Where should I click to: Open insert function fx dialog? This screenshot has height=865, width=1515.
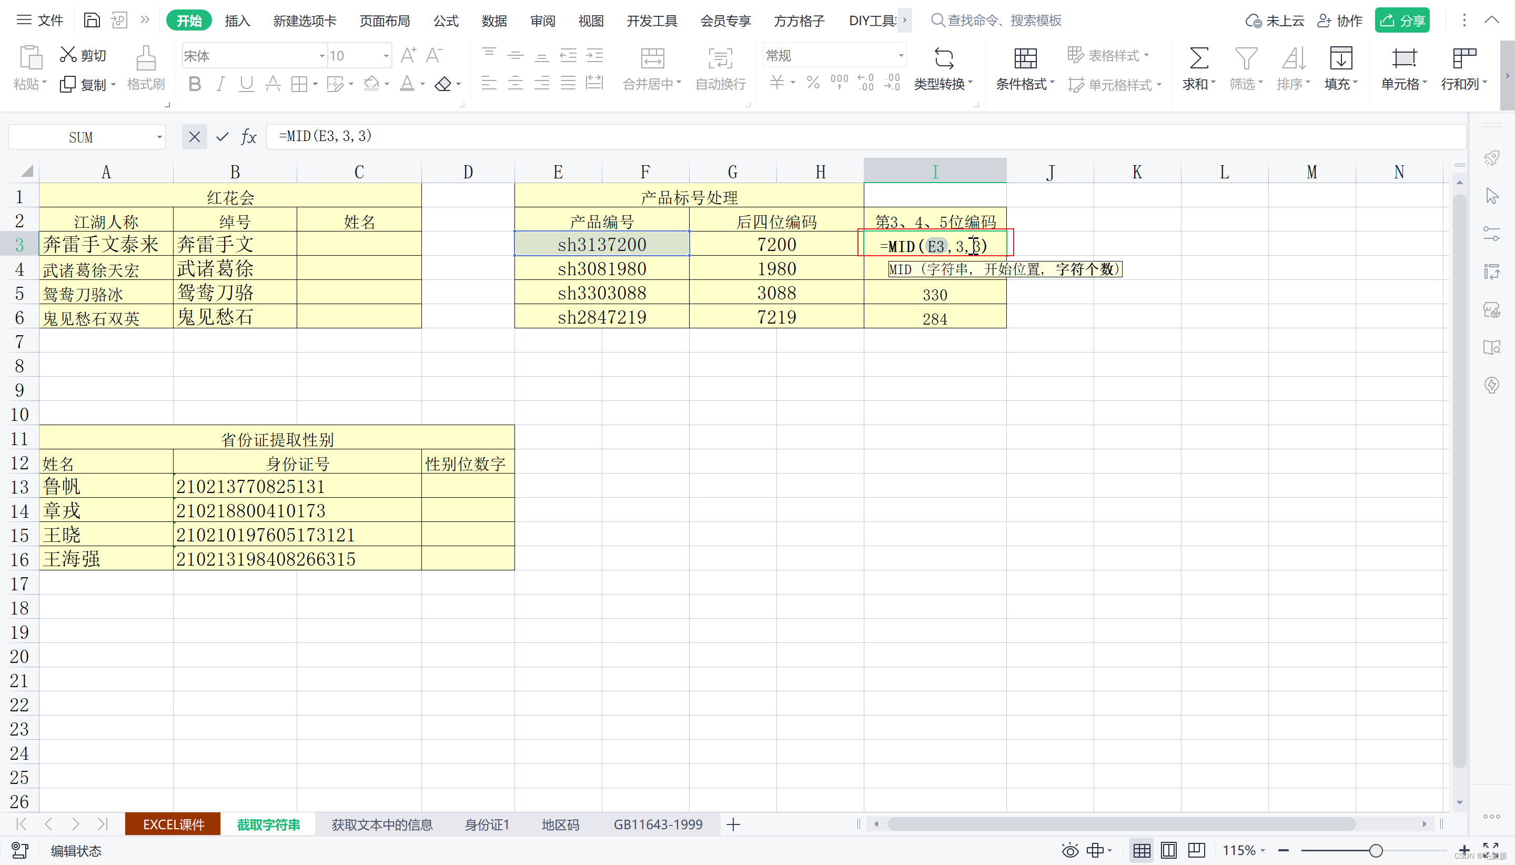[x=248, y=137]
